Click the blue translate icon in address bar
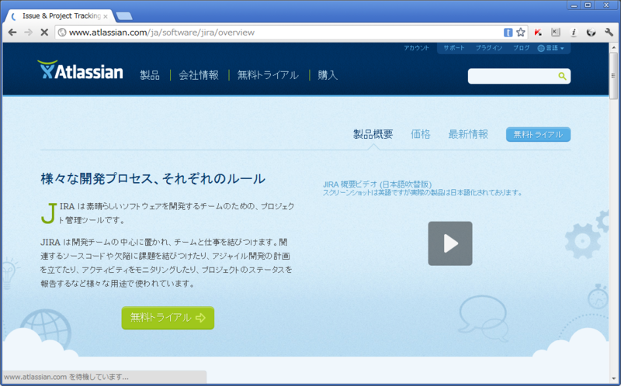Screen dimensions: 621x386 point(508,33)
